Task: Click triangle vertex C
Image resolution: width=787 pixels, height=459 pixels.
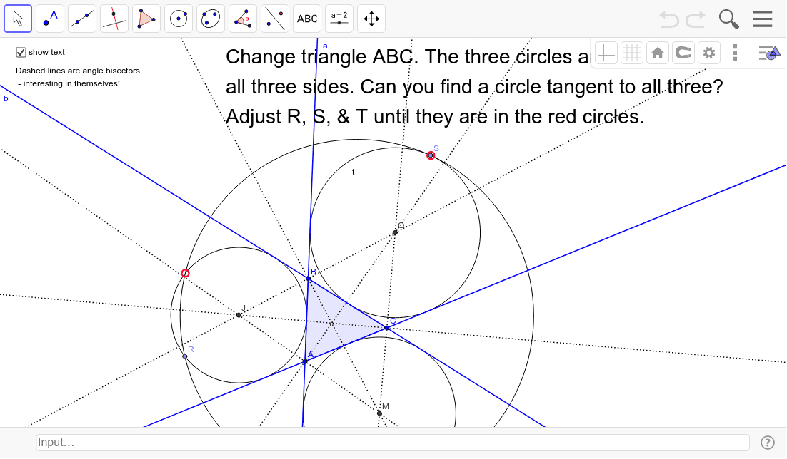Action: pos(386,328)
